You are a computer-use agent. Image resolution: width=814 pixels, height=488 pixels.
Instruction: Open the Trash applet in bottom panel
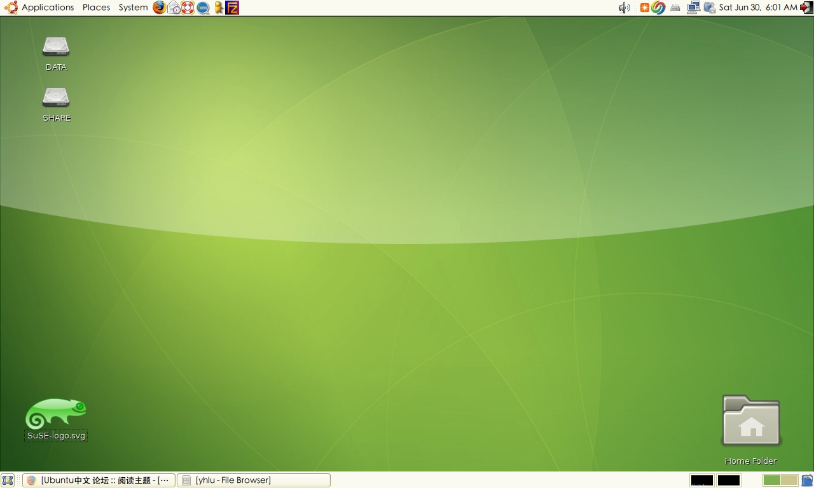coord(807,480)
